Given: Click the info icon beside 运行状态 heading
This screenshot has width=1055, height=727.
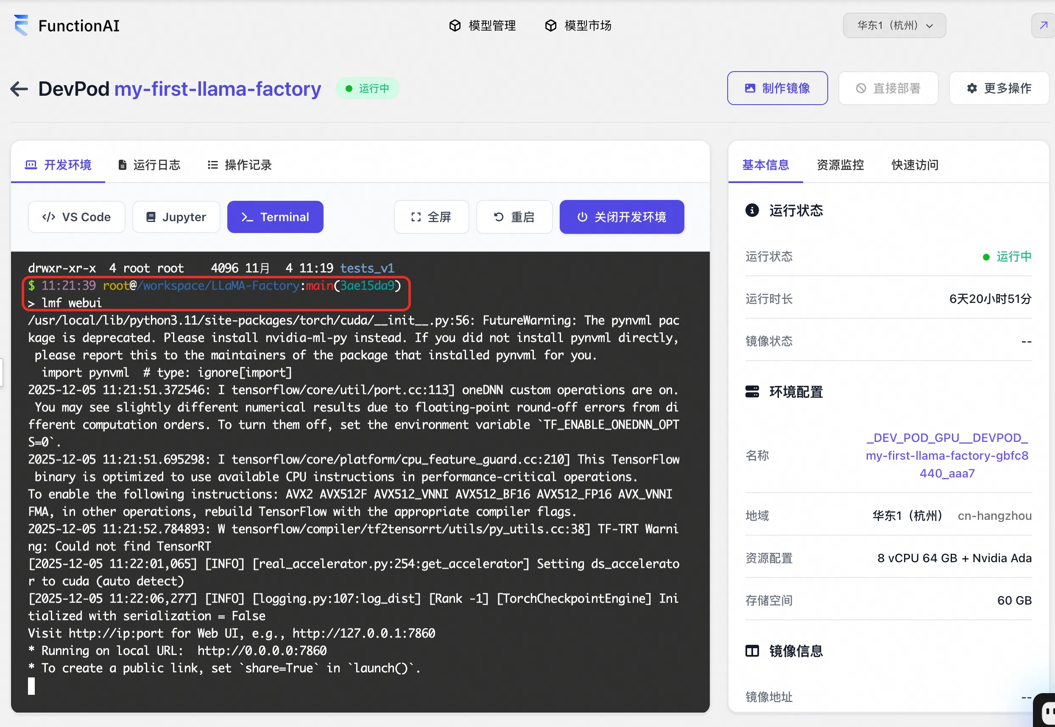Looking at the screenshot, I should (752, 211).
